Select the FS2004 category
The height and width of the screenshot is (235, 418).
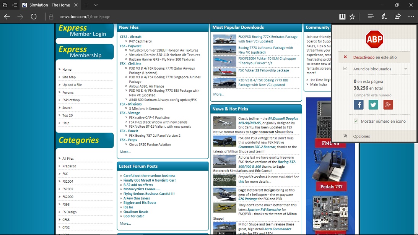(68, 182)
